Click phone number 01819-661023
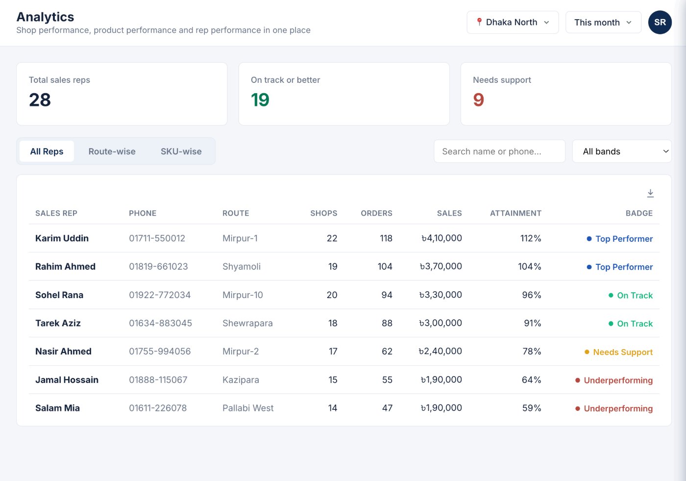The height and width of the screenshot is (481, 686). click(158, 267)
